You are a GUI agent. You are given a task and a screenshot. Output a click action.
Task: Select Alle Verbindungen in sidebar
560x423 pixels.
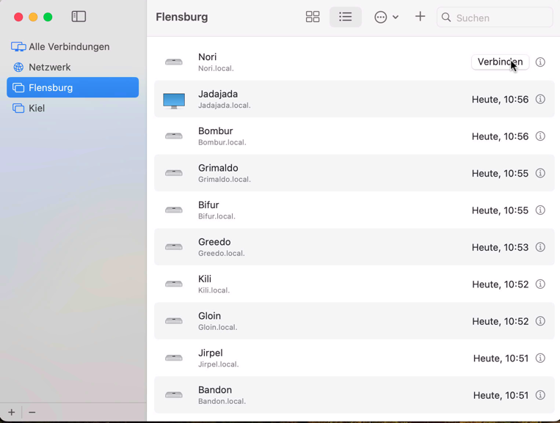(x=69, y=46)
